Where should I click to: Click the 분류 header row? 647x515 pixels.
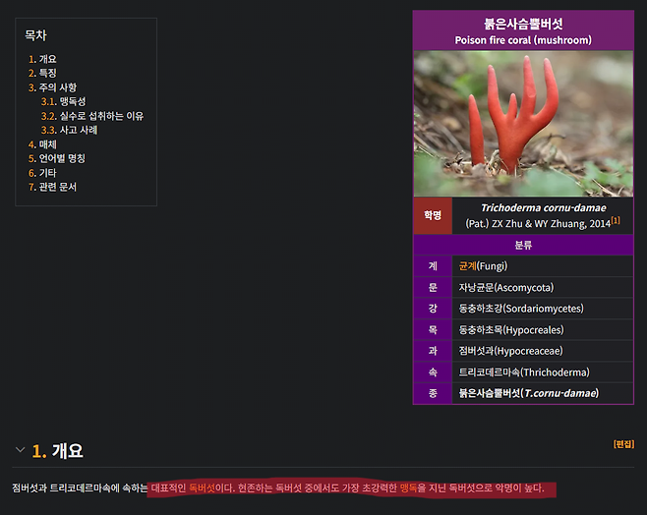click(x=523, y=245)
